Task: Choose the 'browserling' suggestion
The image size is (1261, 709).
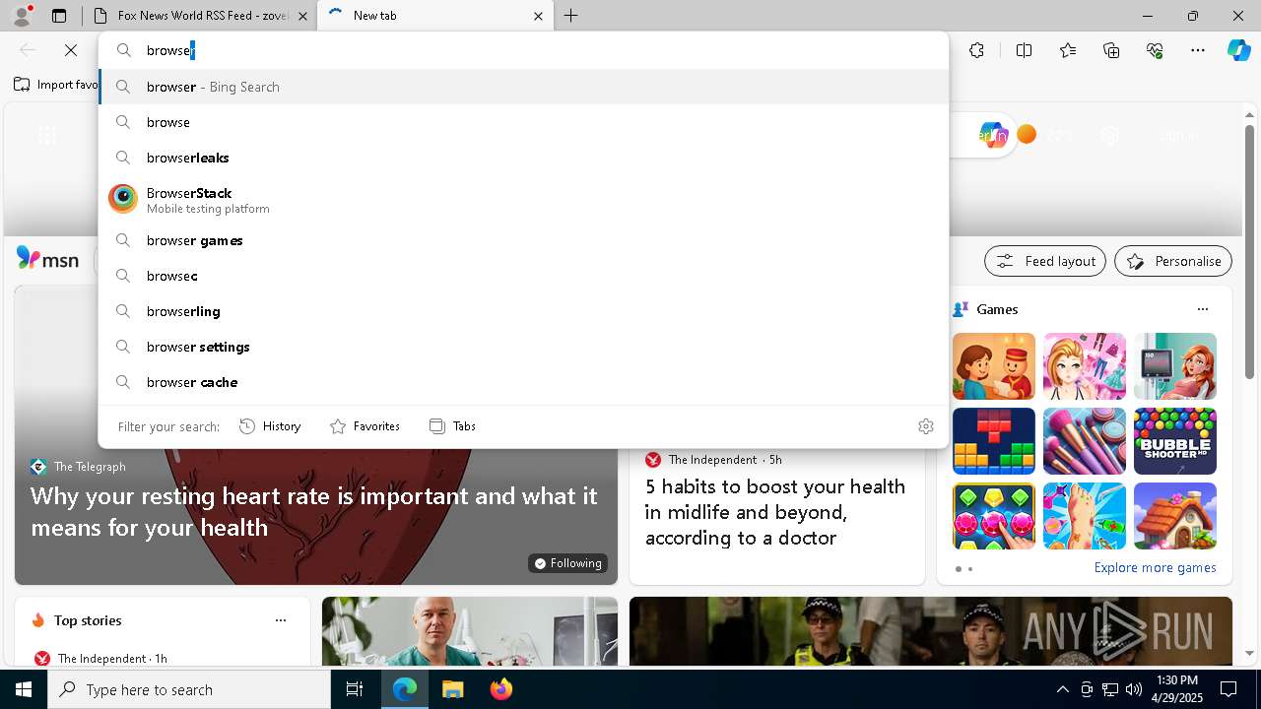Action: tap(524, 311)
